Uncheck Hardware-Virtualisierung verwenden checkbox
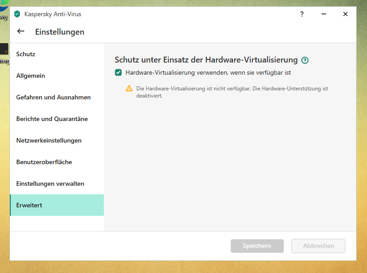367x273 pixels. [118, 72]
